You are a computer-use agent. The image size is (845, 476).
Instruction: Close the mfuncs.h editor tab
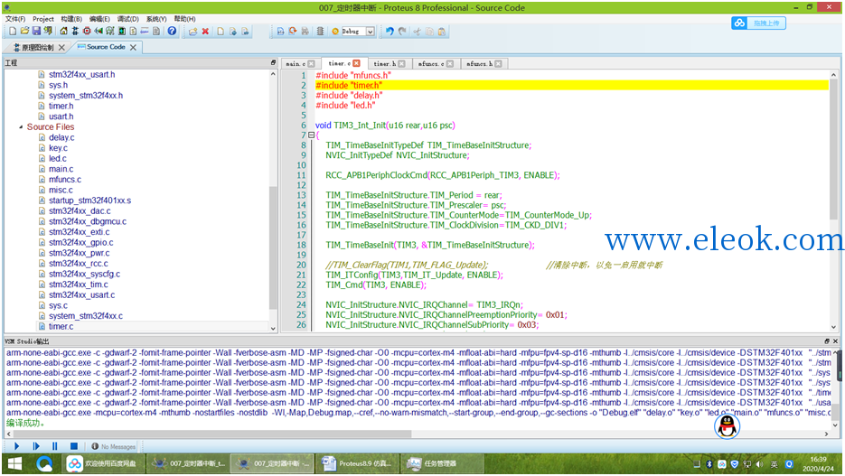click(499, 63)
